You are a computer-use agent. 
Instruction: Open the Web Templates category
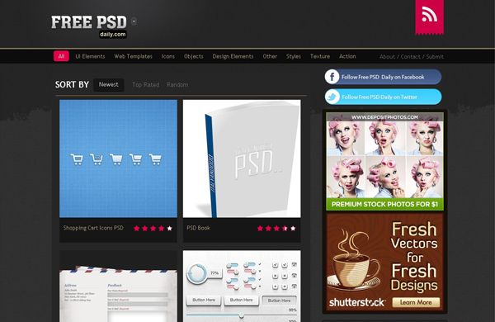coord(133,56)
